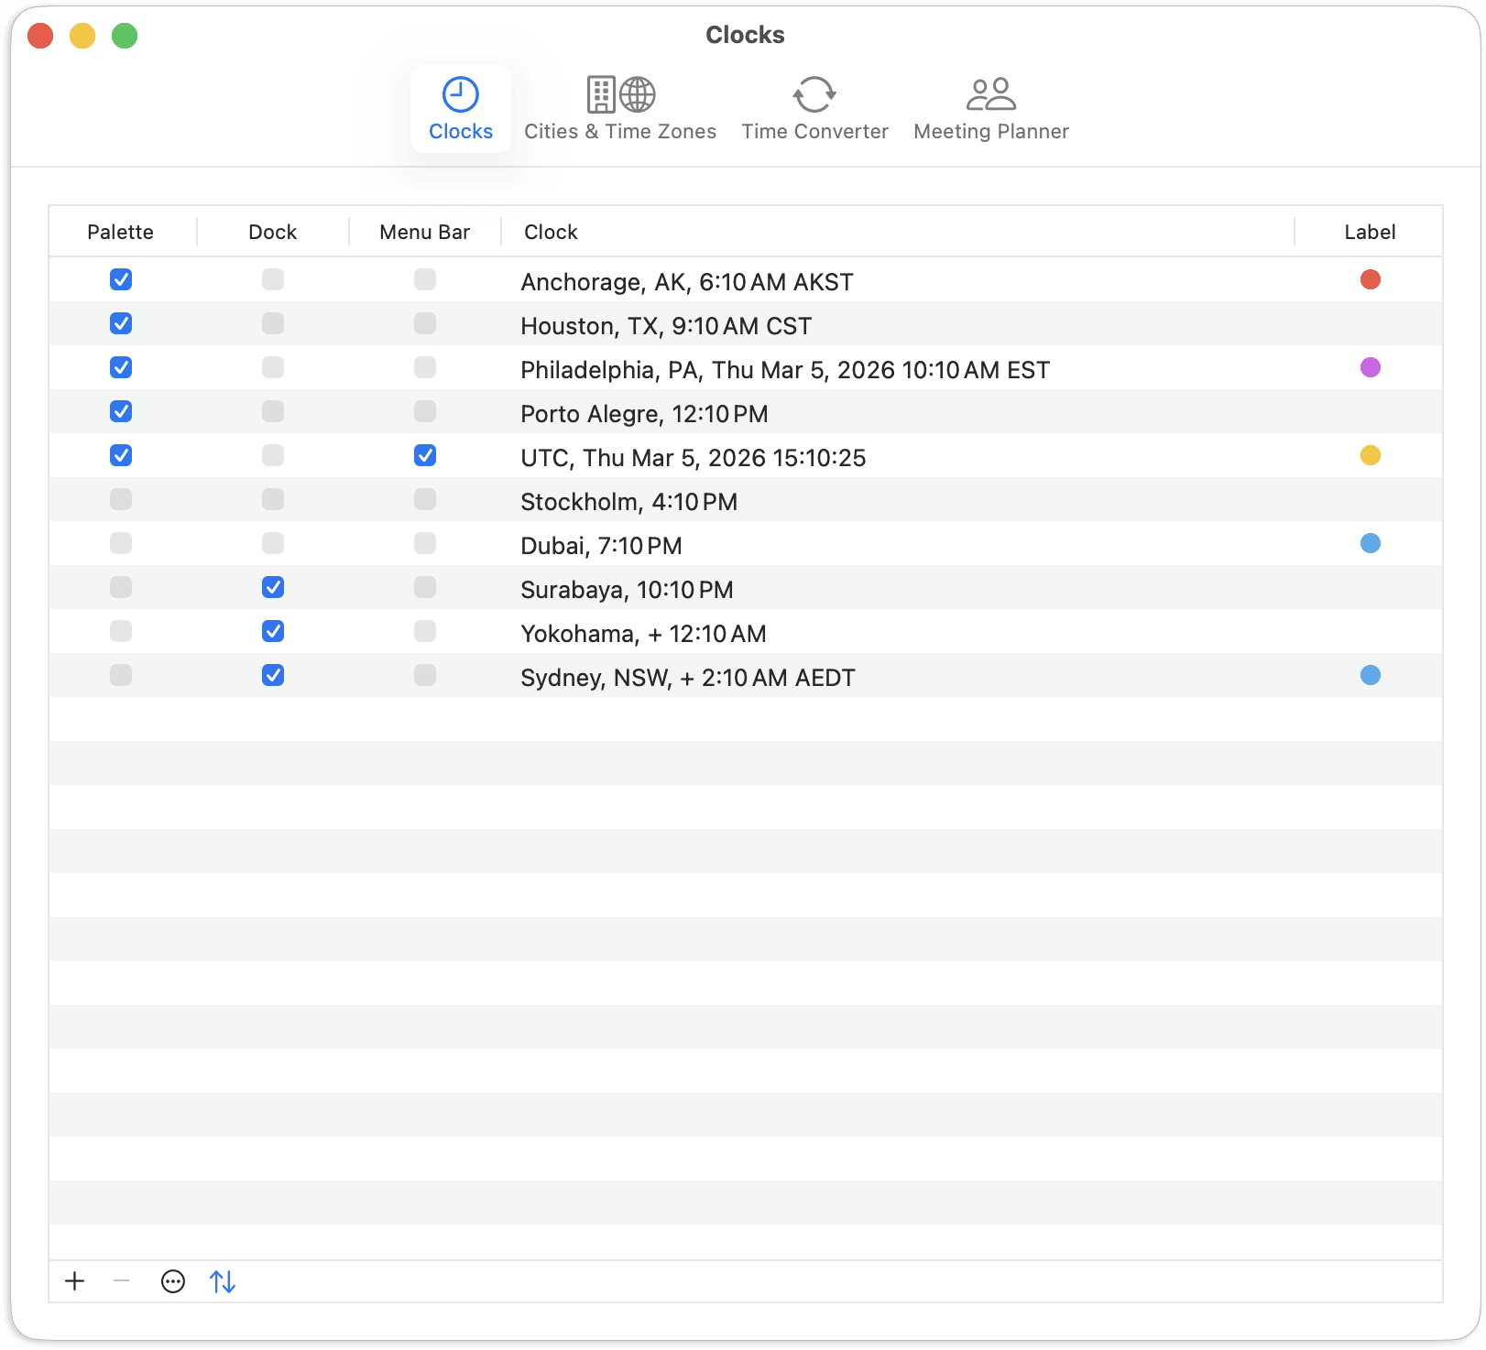
Task: Click the yellow label dot for UTC
Action: (x=1370, y=455)
